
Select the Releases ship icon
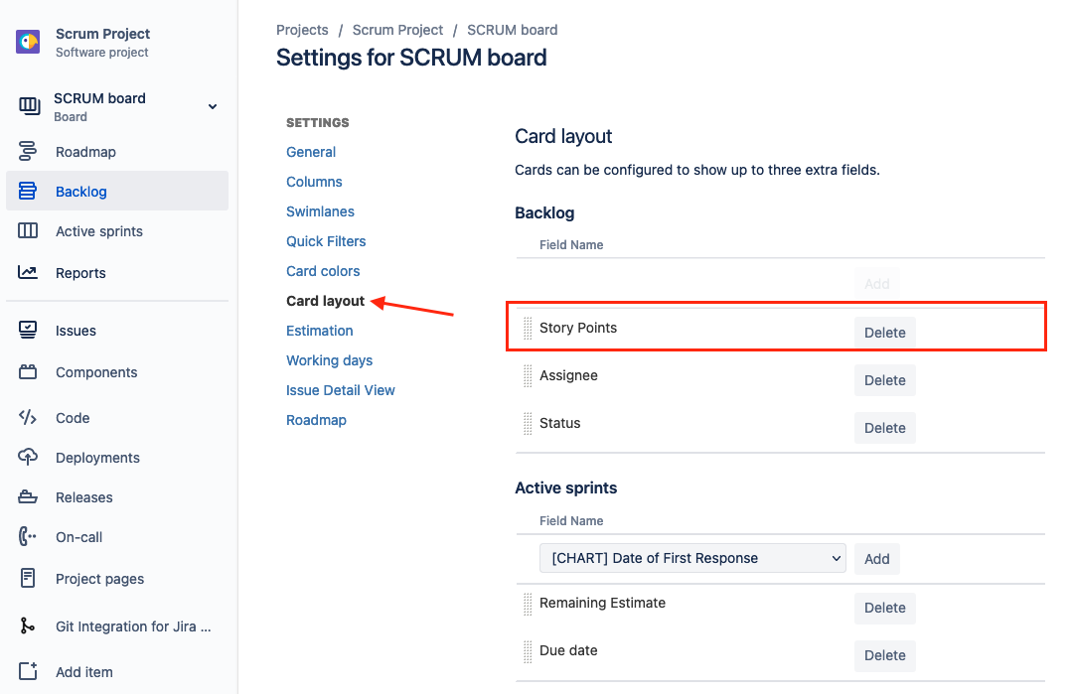pos(28,497)
